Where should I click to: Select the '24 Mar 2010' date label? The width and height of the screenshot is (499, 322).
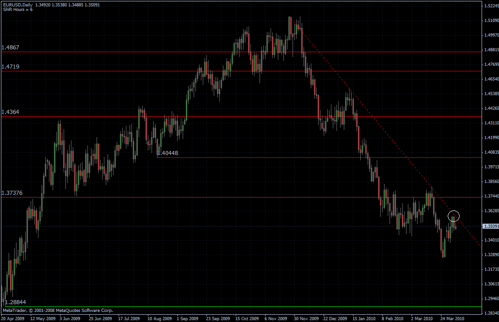(x=452, y=318)
